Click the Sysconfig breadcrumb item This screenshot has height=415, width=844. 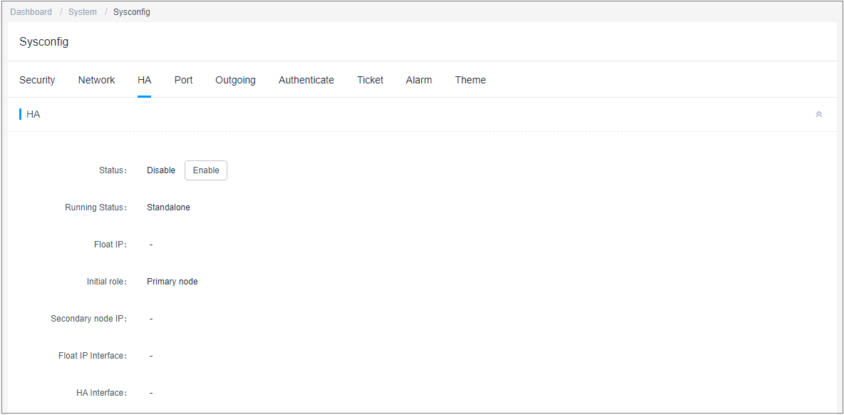[131, 12]
